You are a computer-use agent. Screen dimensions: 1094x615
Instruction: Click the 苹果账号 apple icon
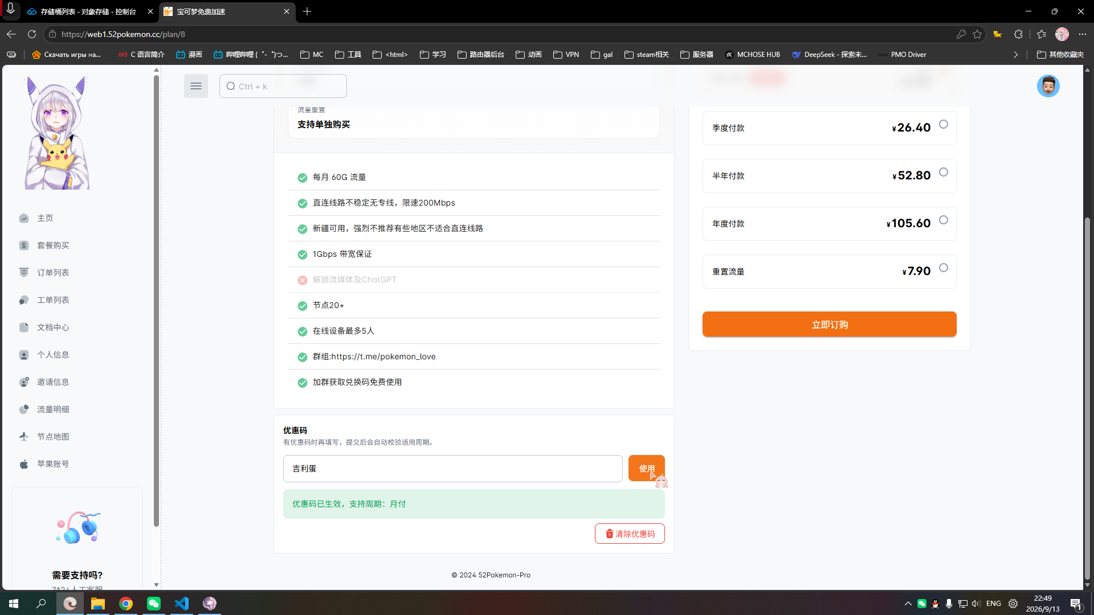(24, 464)
